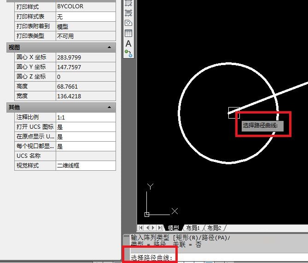The width and height of the screenshot is (308, 263).
Task: Select the Multiline Text A tool
Action: tap(128, 43)
